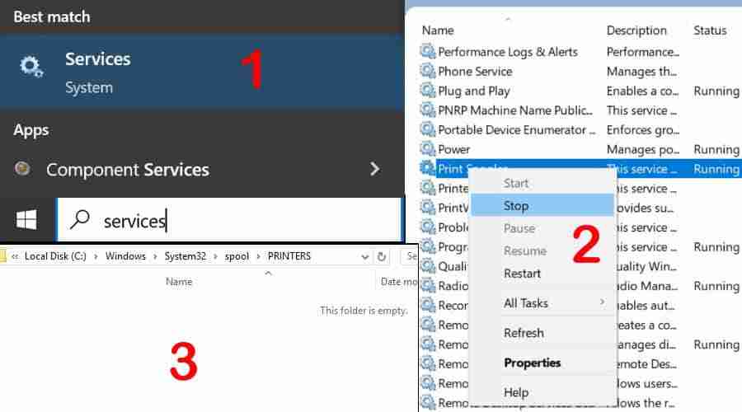This screenshot has width=742, height=412.
Task: Sort services by Status column
Action: click(x=710, y=30)
